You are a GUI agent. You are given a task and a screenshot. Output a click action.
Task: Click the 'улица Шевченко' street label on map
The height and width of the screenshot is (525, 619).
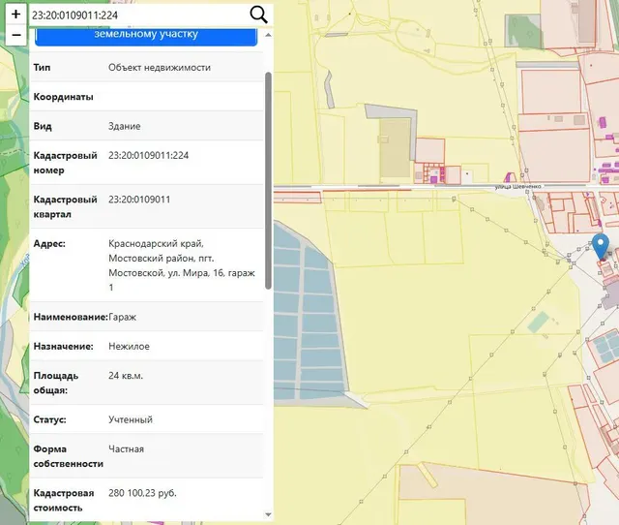(518, 187)
